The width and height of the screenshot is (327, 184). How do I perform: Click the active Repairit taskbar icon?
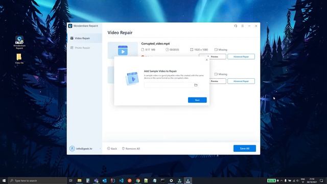[188, 180]
